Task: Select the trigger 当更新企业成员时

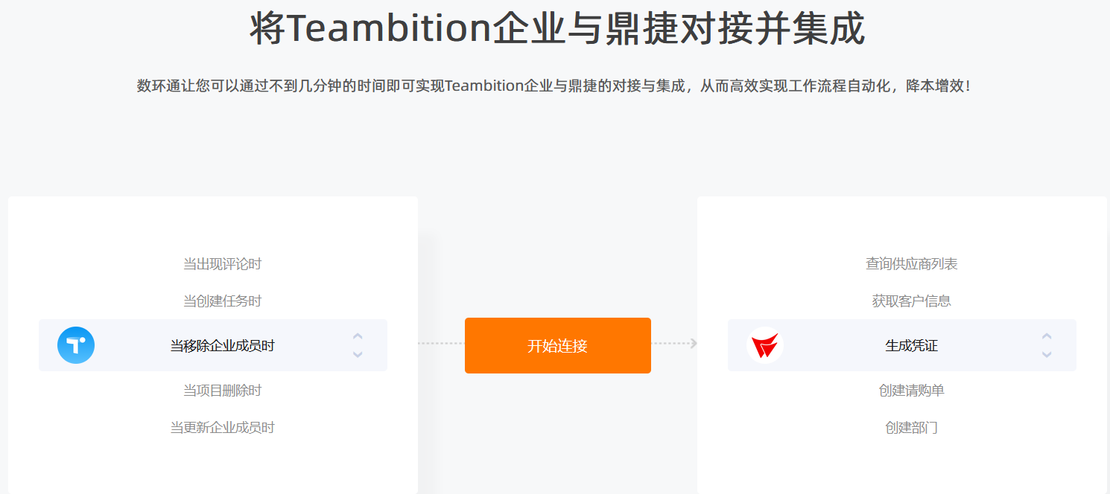Action: (x=223, y=428)
